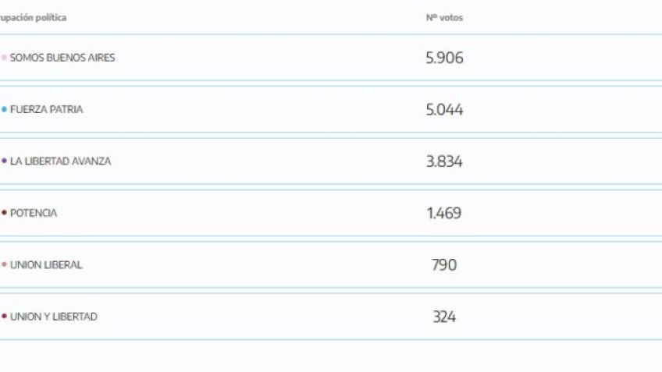Select the FUERZA PATRIA party name

tap(46, 110)
